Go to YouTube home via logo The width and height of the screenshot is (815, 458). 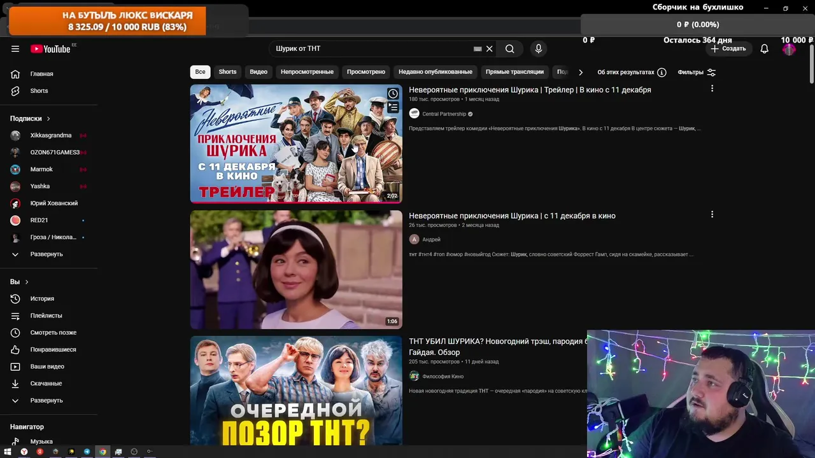click(51, 49)
